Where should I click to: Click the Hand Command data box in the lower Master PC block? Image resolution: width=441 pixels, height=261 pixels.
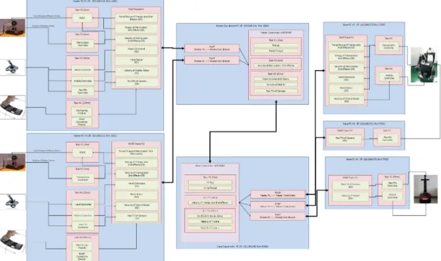tap(137, 185)
